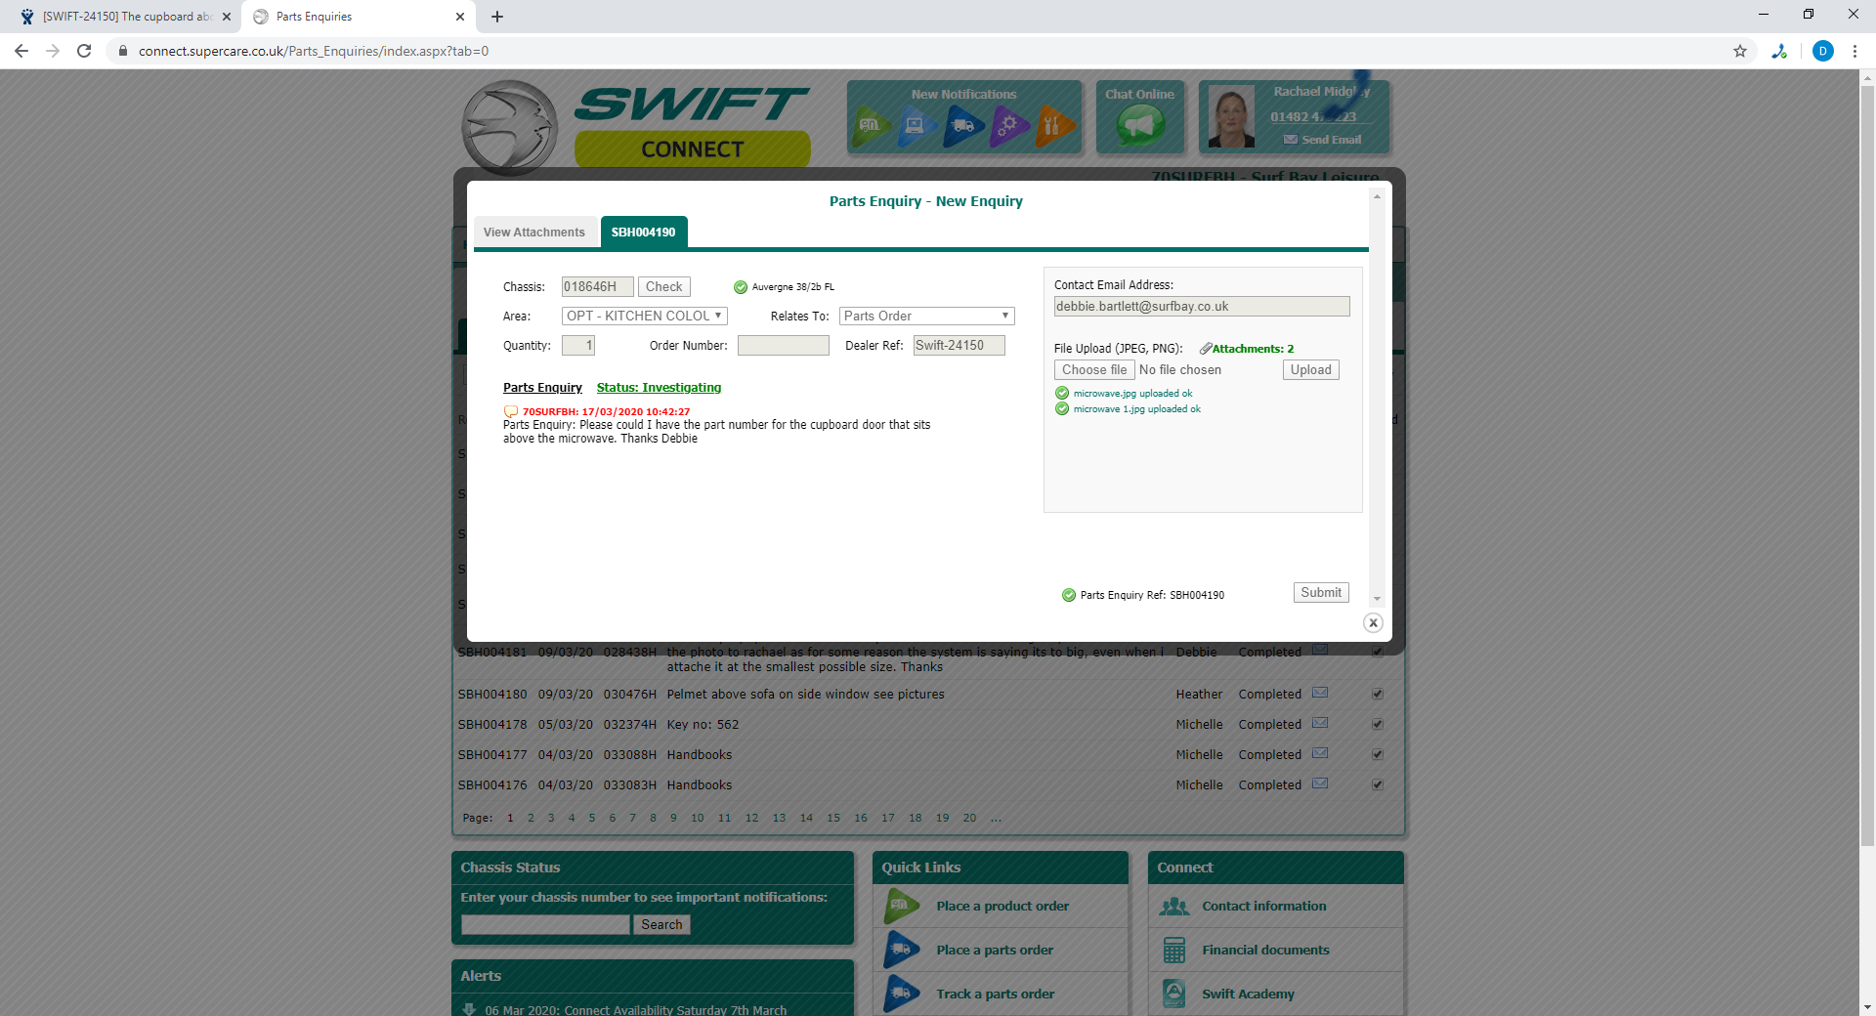
Task: Click the Upload button
Action: tap(1311, 369)
